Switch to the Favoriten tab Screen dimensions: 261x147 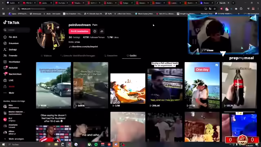coord(111,56)
